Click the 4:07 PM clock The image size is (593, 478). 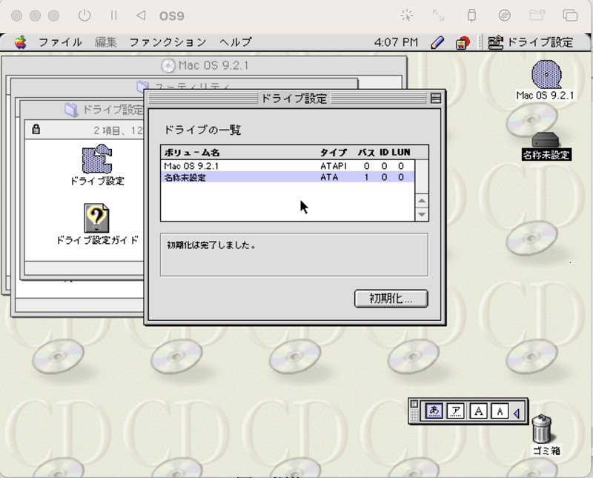[396, 42]
